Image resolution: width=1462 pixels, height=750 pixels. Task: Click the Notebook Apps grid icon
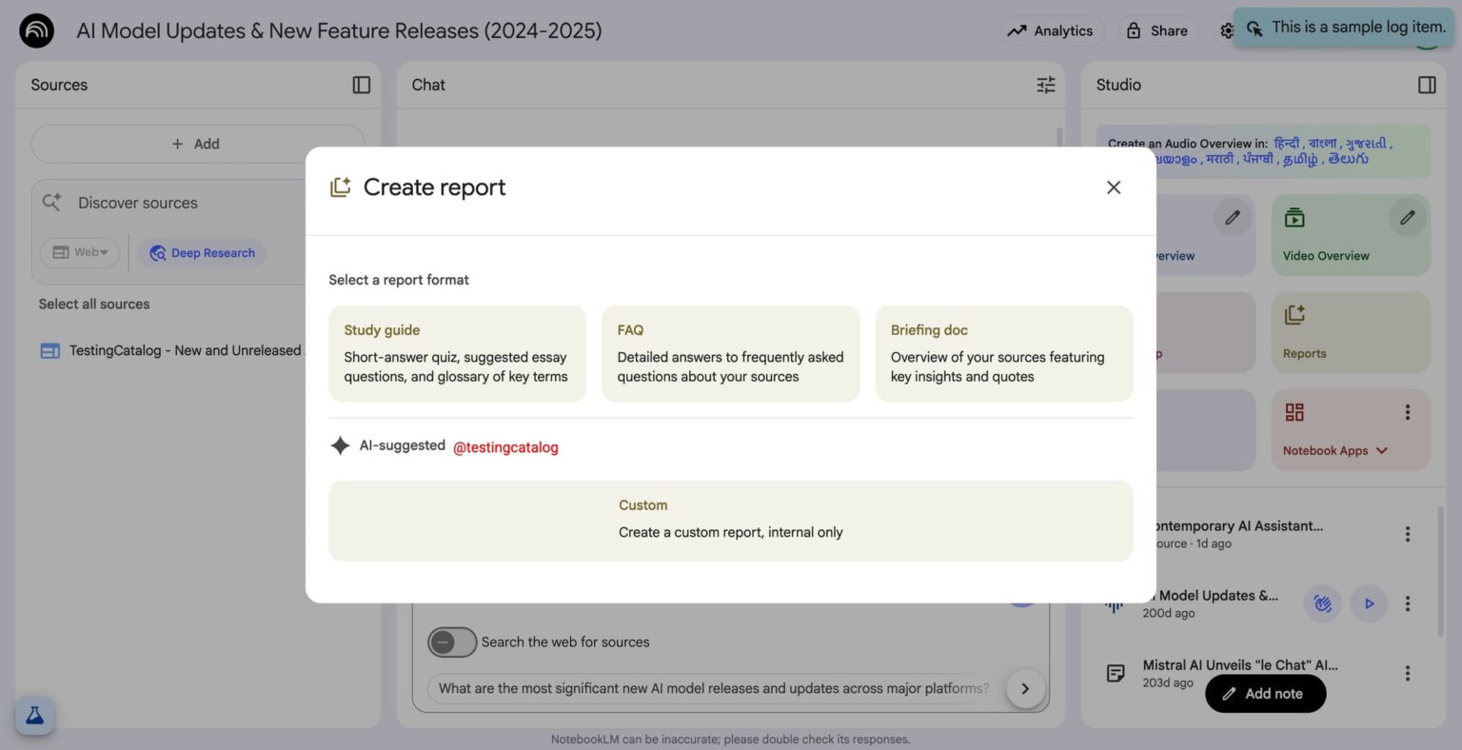tap(1294, 411)
